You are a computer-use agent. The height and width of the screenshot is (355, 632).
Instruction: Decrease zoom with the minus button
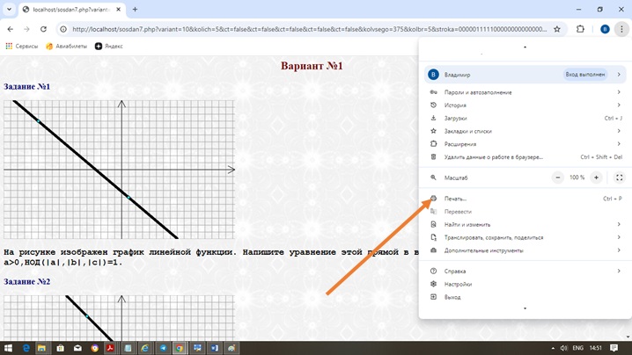pyautogui.click(x=557, y=177)
